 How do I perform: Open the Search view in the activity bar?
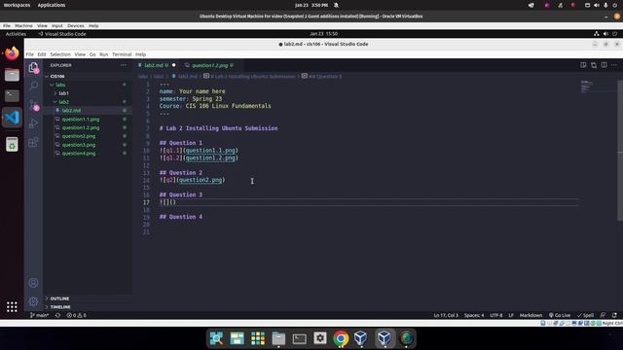coord(34,86)
